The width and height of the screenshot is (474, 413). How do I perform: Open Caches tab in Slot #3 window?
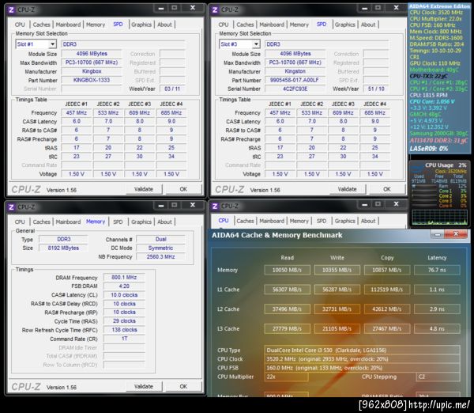tap(245, 25)
